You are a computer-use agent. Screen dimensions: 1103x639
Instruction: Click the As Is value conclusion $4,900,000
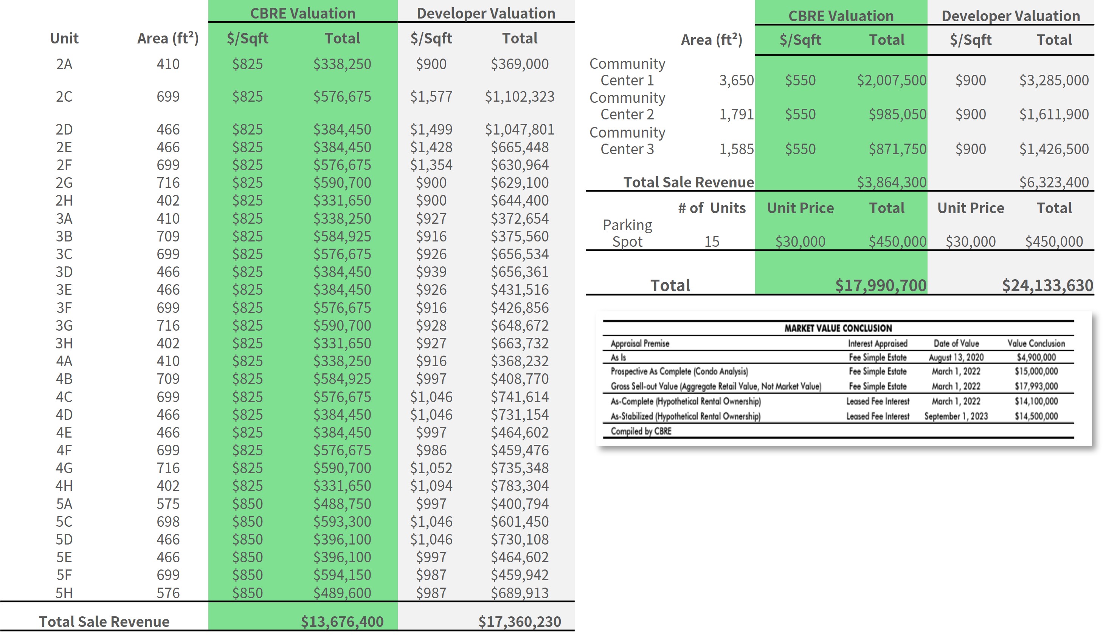1036,357
